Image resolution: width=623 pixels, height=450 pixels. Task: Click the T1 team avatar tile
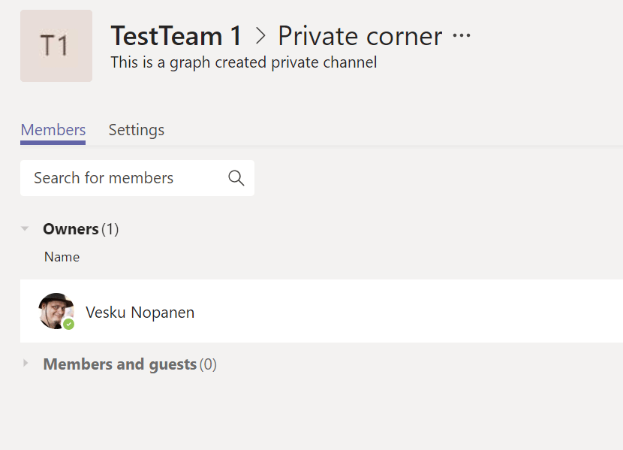pyautogui.click(x=56, y=46)
